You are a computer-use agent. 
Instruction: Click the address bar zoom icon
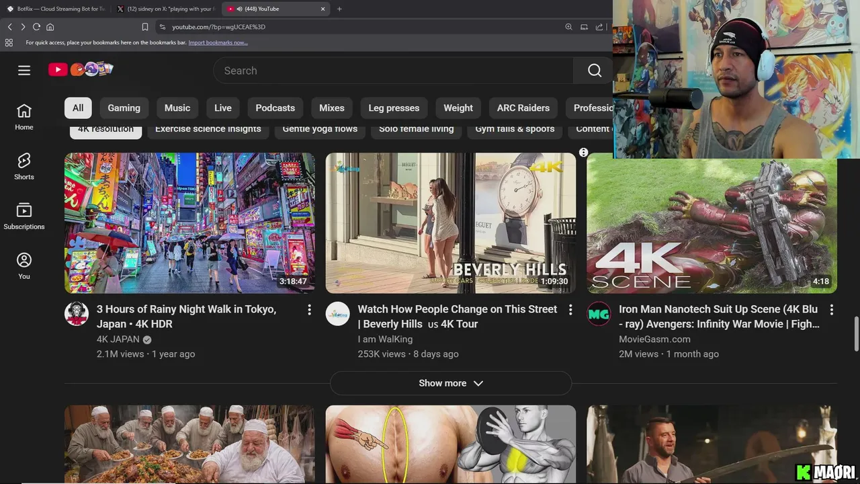tap(568, 27)
